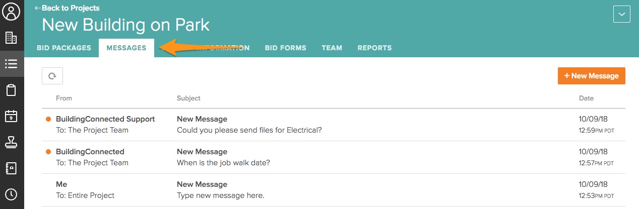Click the New Message button
The width and height of the screenshot is (639, 209).
[x=591, y=76]
